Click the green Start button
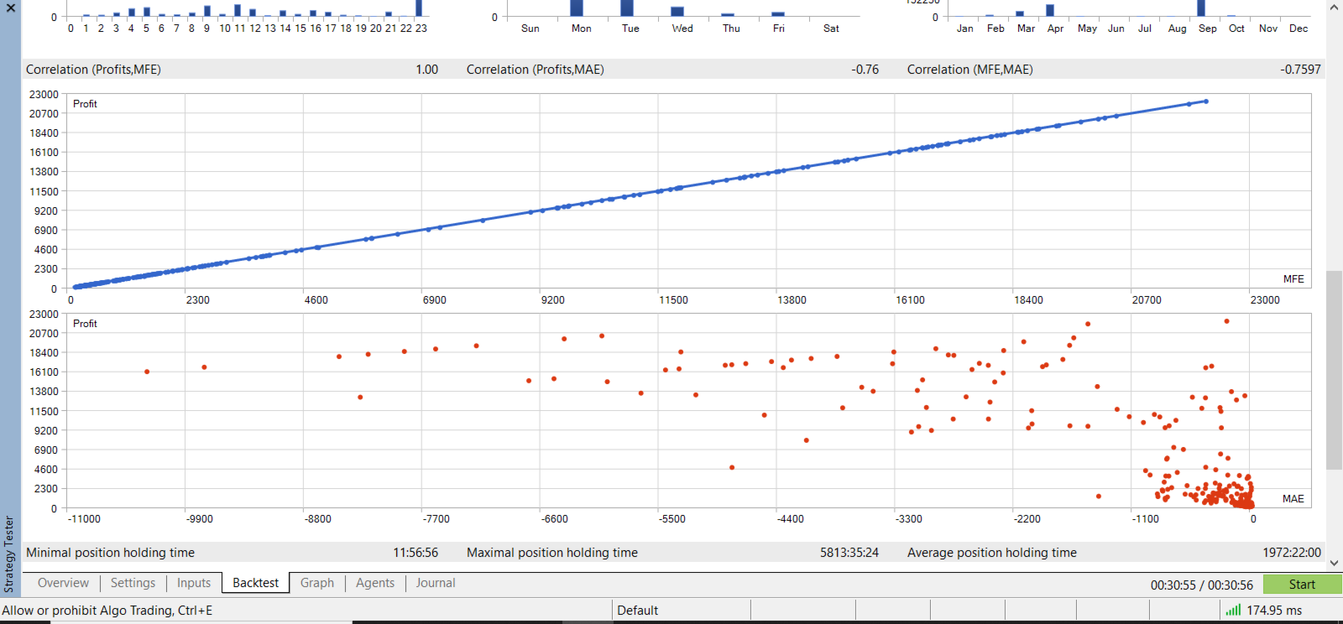This screenshot has height=624, width=1343. (x=1303, y=585)
